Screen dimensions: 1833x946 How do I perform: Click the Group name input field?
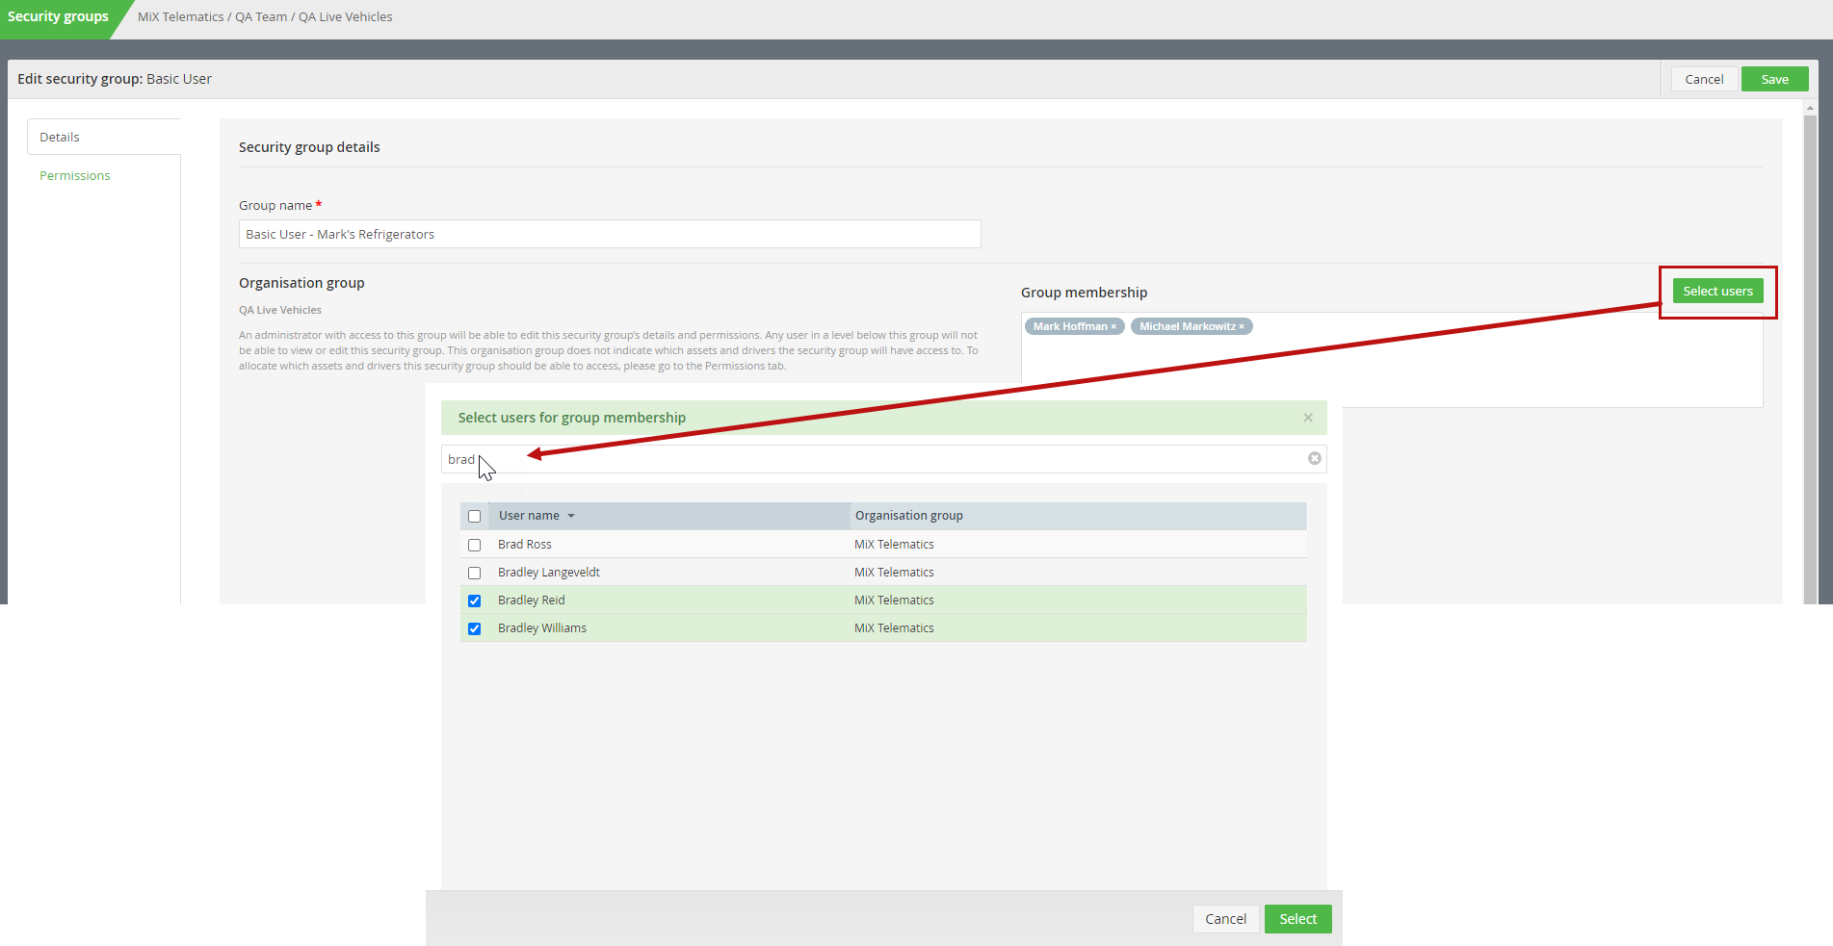coord(610,234)
